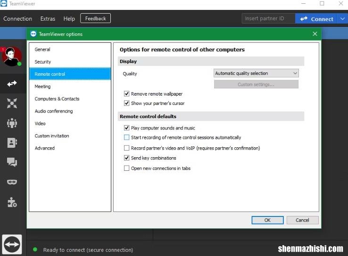The image size is (348, 256).
Task: Enable Open new connections in tabs
Action: [126, 168]
